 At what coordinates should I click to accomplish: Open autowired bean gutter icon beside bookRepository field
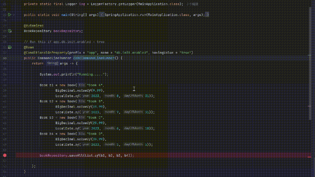pos(10,31)
